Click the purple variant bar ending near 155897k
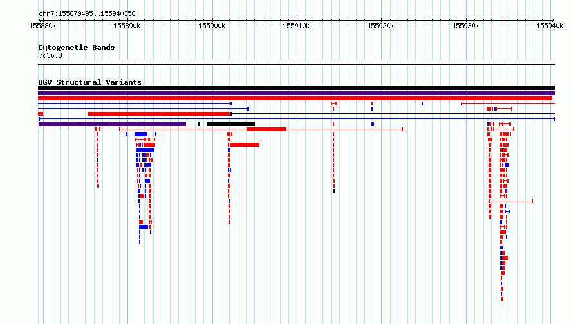This screenshot has height=324, width=573. click(x=112, y=124)
